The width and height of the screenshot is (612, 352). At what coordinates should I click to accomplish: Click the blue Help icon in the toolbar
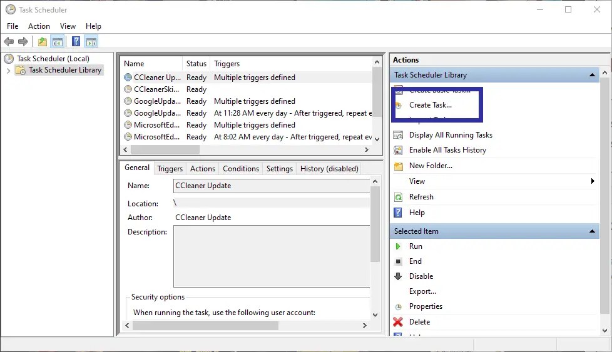coord(76,42)
